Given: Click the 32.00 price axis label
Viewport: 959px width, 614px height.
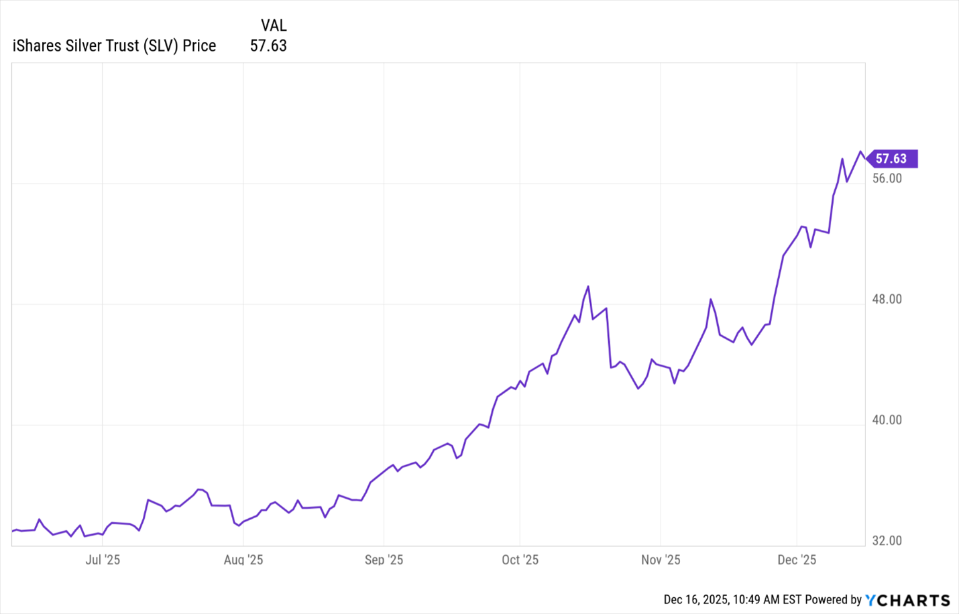Looking at the screenshot, I should coord(887,540).
